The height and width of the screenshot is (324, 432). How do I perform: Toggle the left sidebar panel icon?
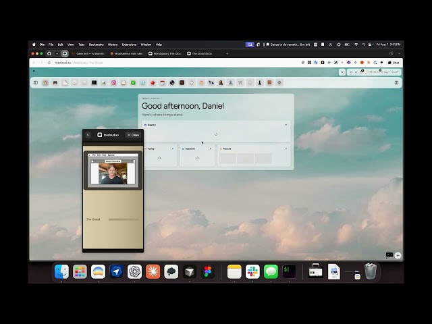click(36, 82)
